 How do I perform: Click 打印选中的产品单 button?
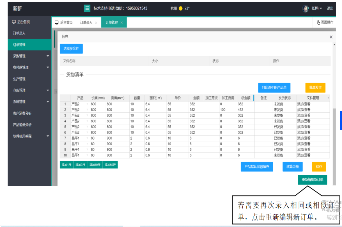pyautogui.click(x=274, y=88)
